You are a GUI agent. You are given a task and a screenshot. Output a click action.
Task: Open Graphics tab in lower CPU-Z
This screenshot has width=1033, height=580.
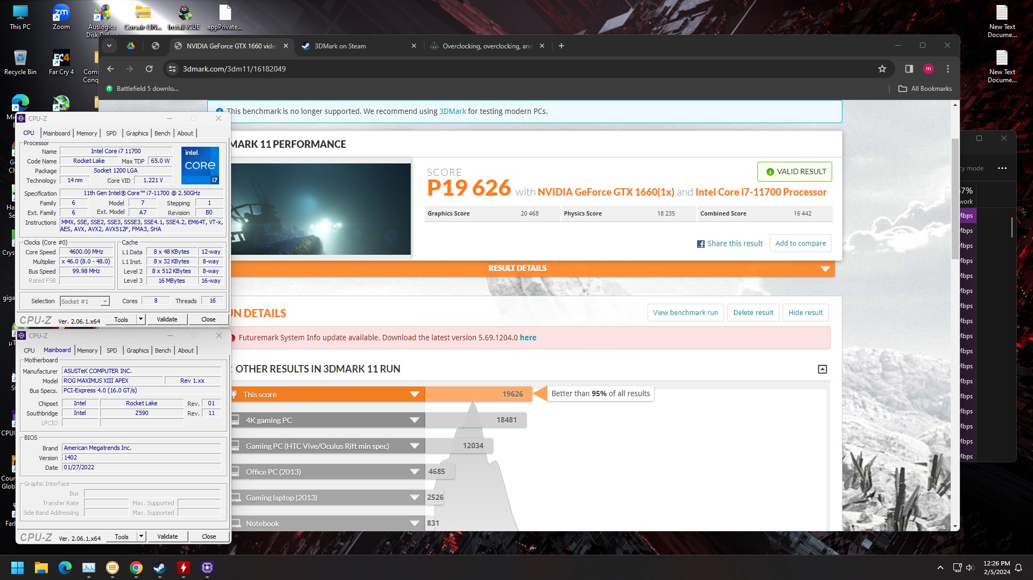[x=137, y=350]
